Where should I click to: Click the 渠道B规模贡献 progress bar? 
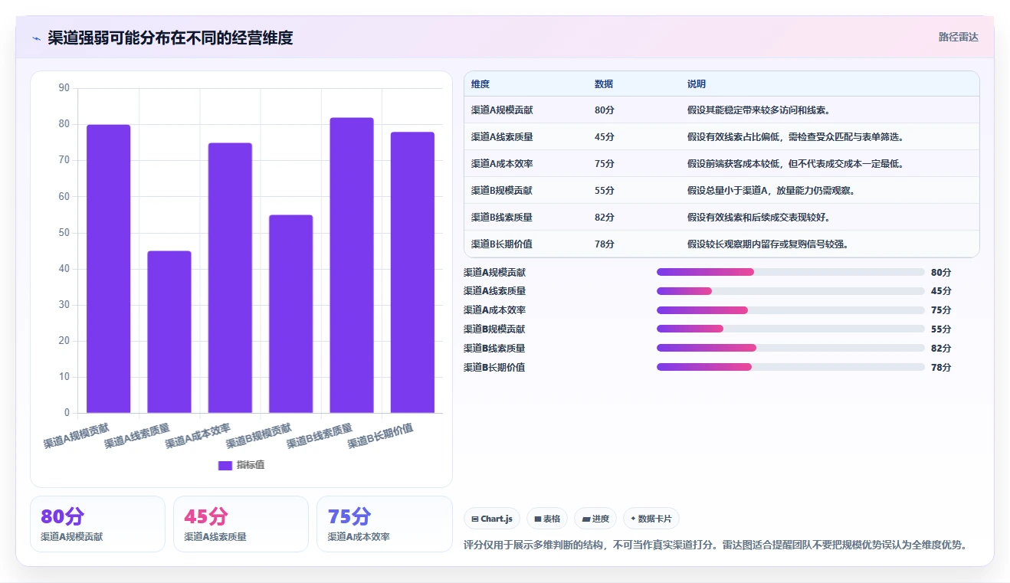pyautogui.click(x=791, y=329)
